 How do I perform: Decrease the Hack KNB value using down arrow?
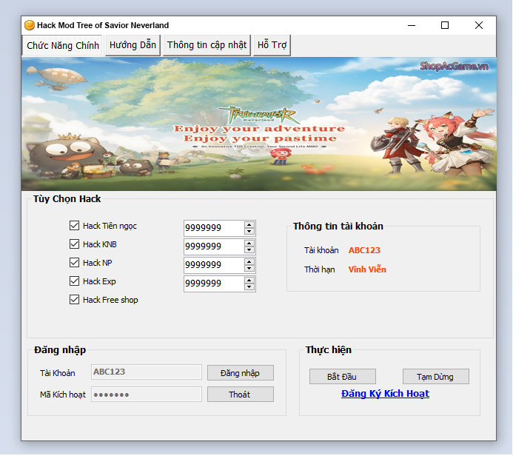point(249,250)
